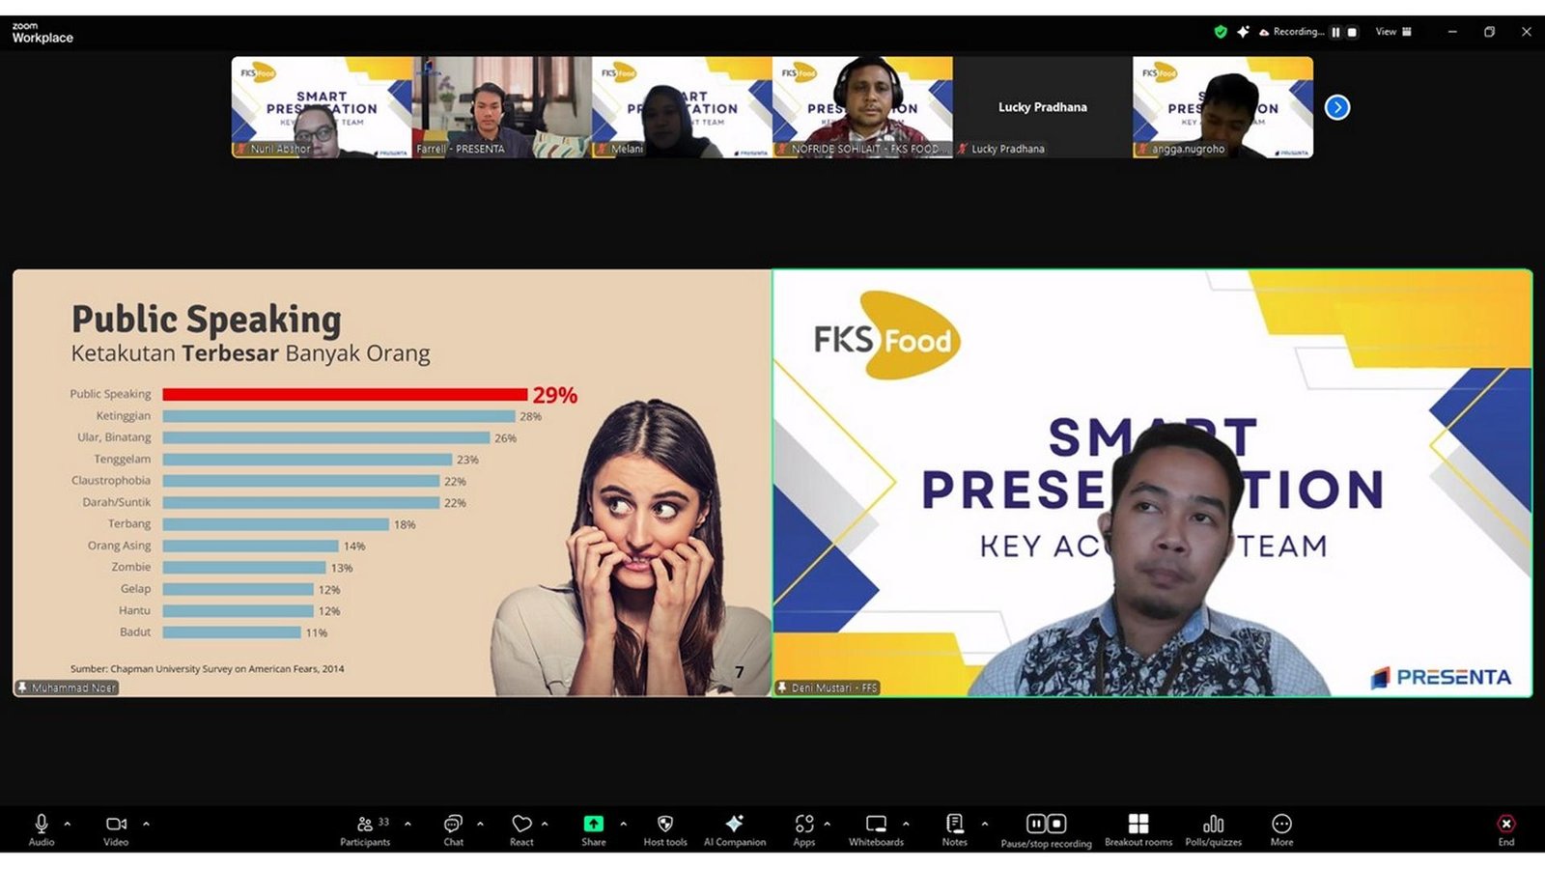Select angga.nugroho video thumbnail
The width and height of the screenshot is (1545, 869).
tap(1222, 107)
